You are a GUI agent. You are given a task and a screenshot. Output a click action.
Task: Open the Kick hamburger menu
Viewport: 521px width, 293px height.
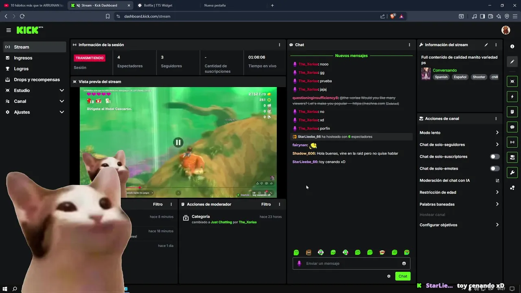click(9, 30)
